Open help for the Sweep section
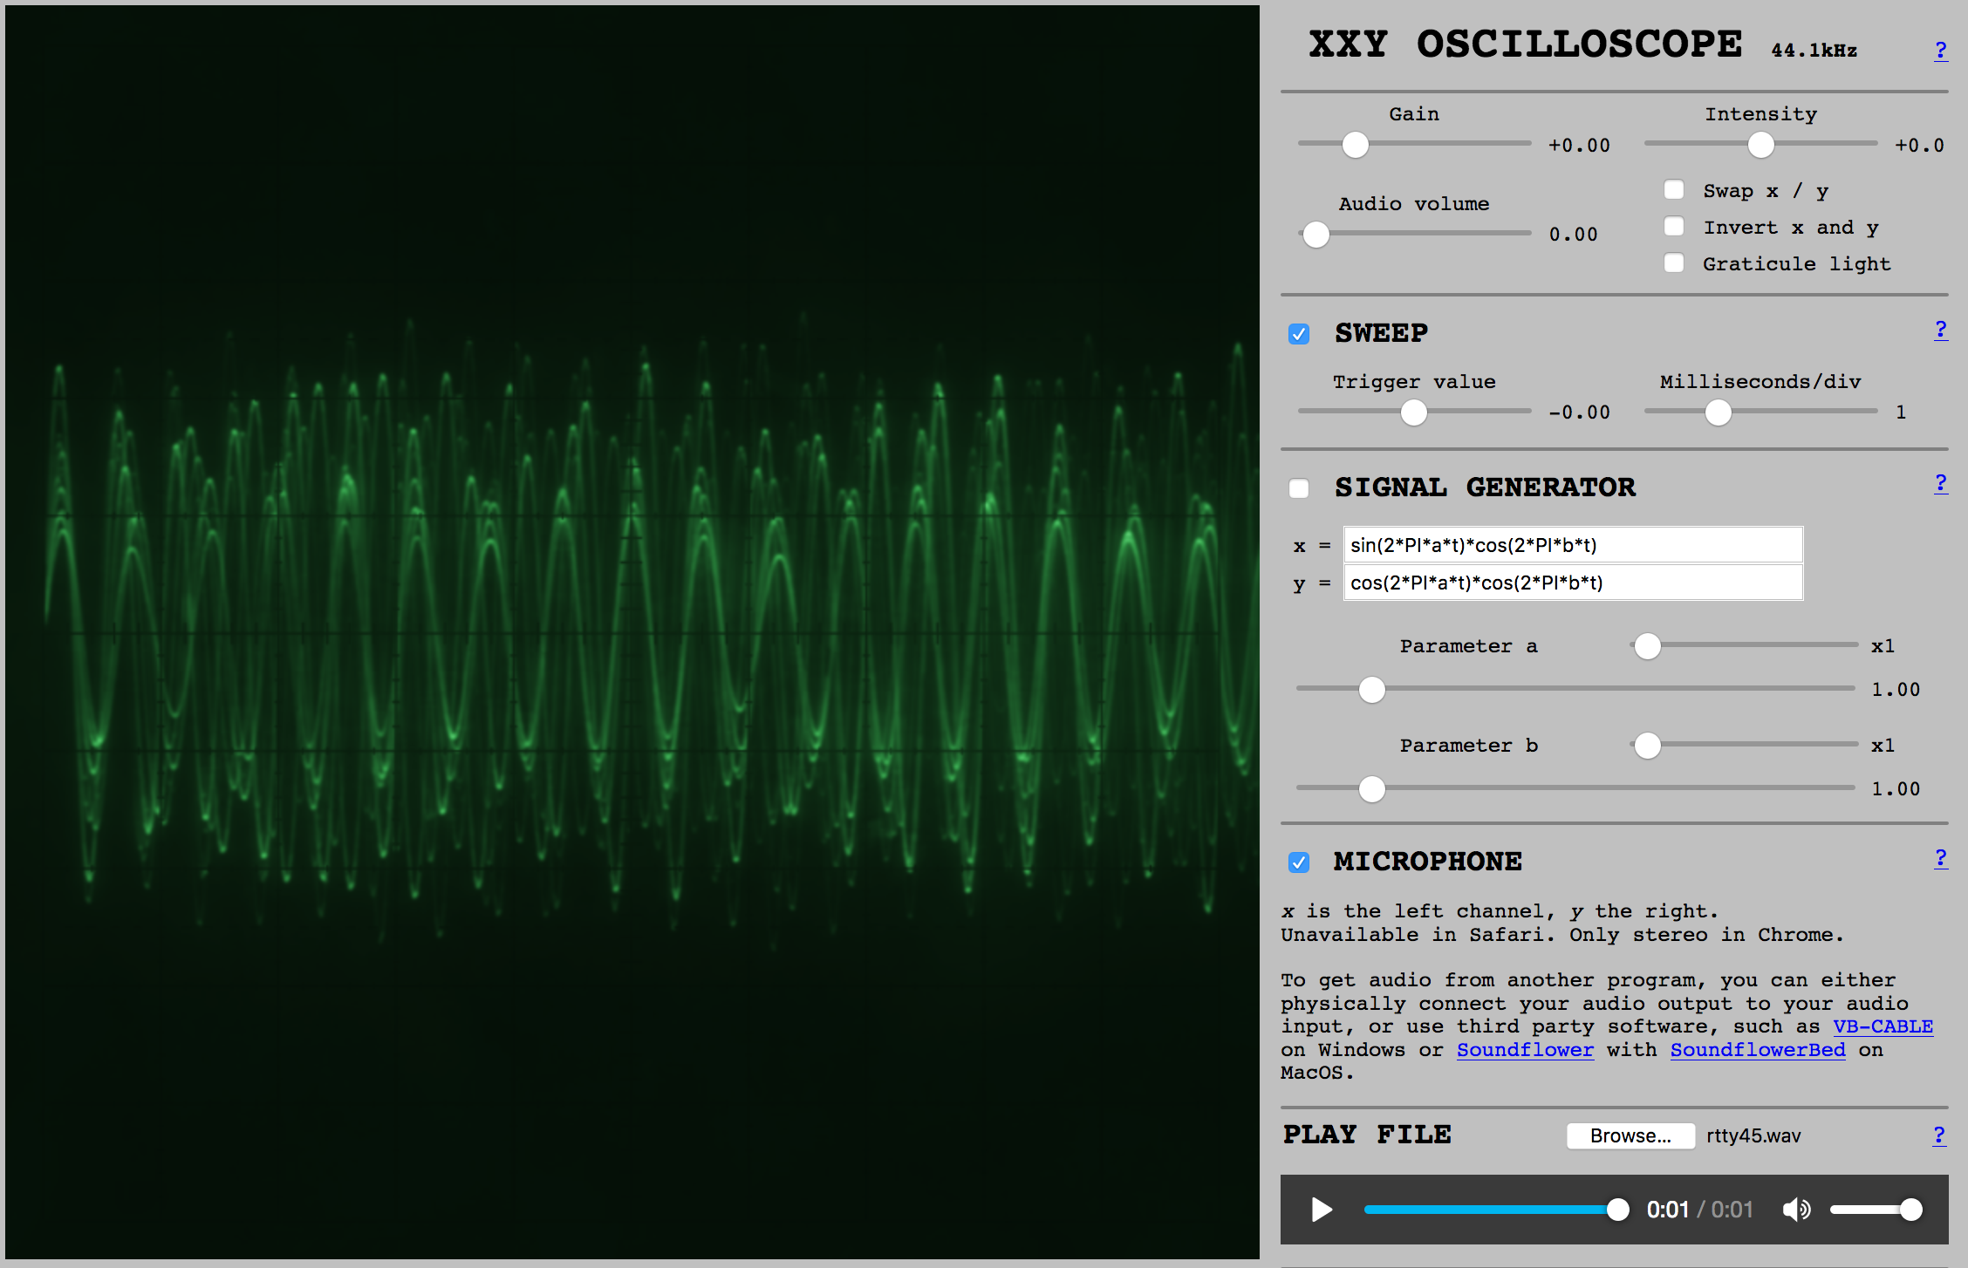Screen dimensions: 1968x1268 click(1940, 331)
